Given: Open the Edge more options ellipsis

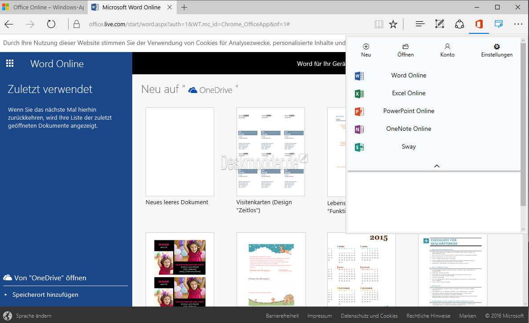Looking at the screenshot, I should pos(518,24).
